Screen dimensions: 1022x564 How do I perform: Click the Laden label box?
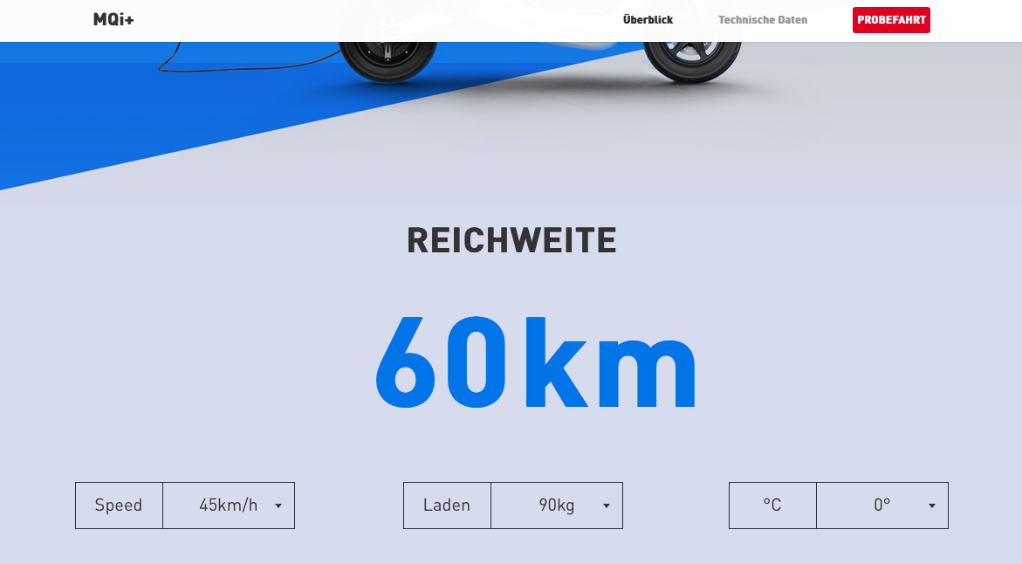447,506
